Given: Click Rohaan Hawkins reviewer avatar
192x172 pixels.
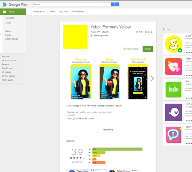Looking at the screenshot, I should click(112, 171).
